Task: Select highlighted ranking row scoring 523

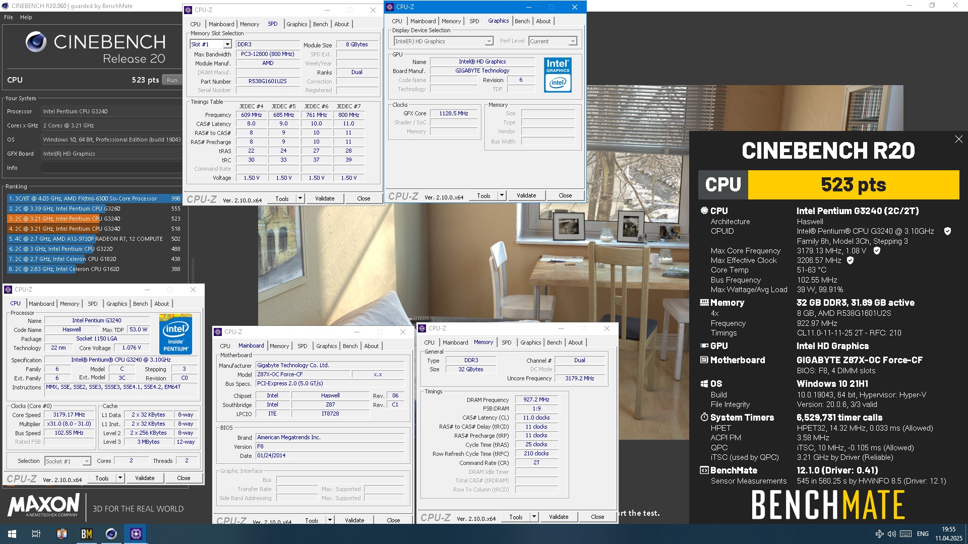Action: pyautogui.click(x=94, y=219)
